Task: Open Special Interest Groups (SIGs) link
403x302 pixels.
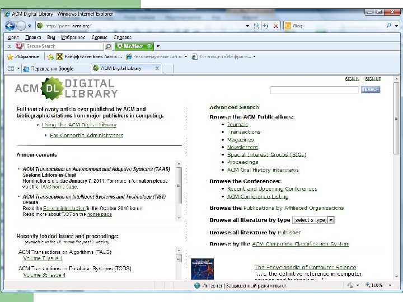Action: 266,154
